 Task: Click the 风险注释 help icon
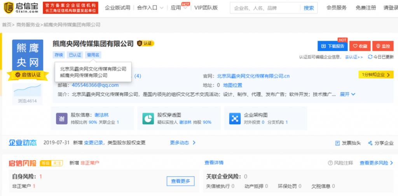pyautogui.click(x=330, y=163)
